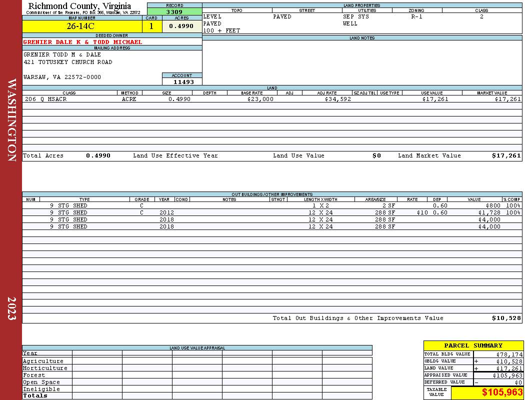This screenshot has height=400, width=525.
Task: Select Land Use Value $0
Action: click(376, 155)
